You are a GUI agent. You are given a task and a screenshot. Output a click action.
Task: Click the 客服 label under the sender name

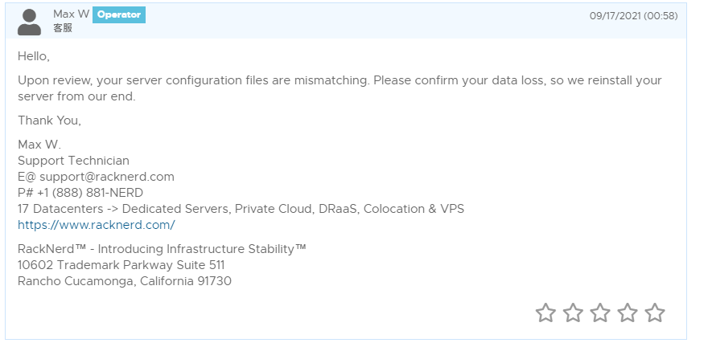coord(63,28)
